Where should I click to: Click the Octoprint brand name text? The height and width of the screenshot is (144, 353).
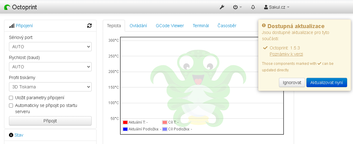coord(25,7)
